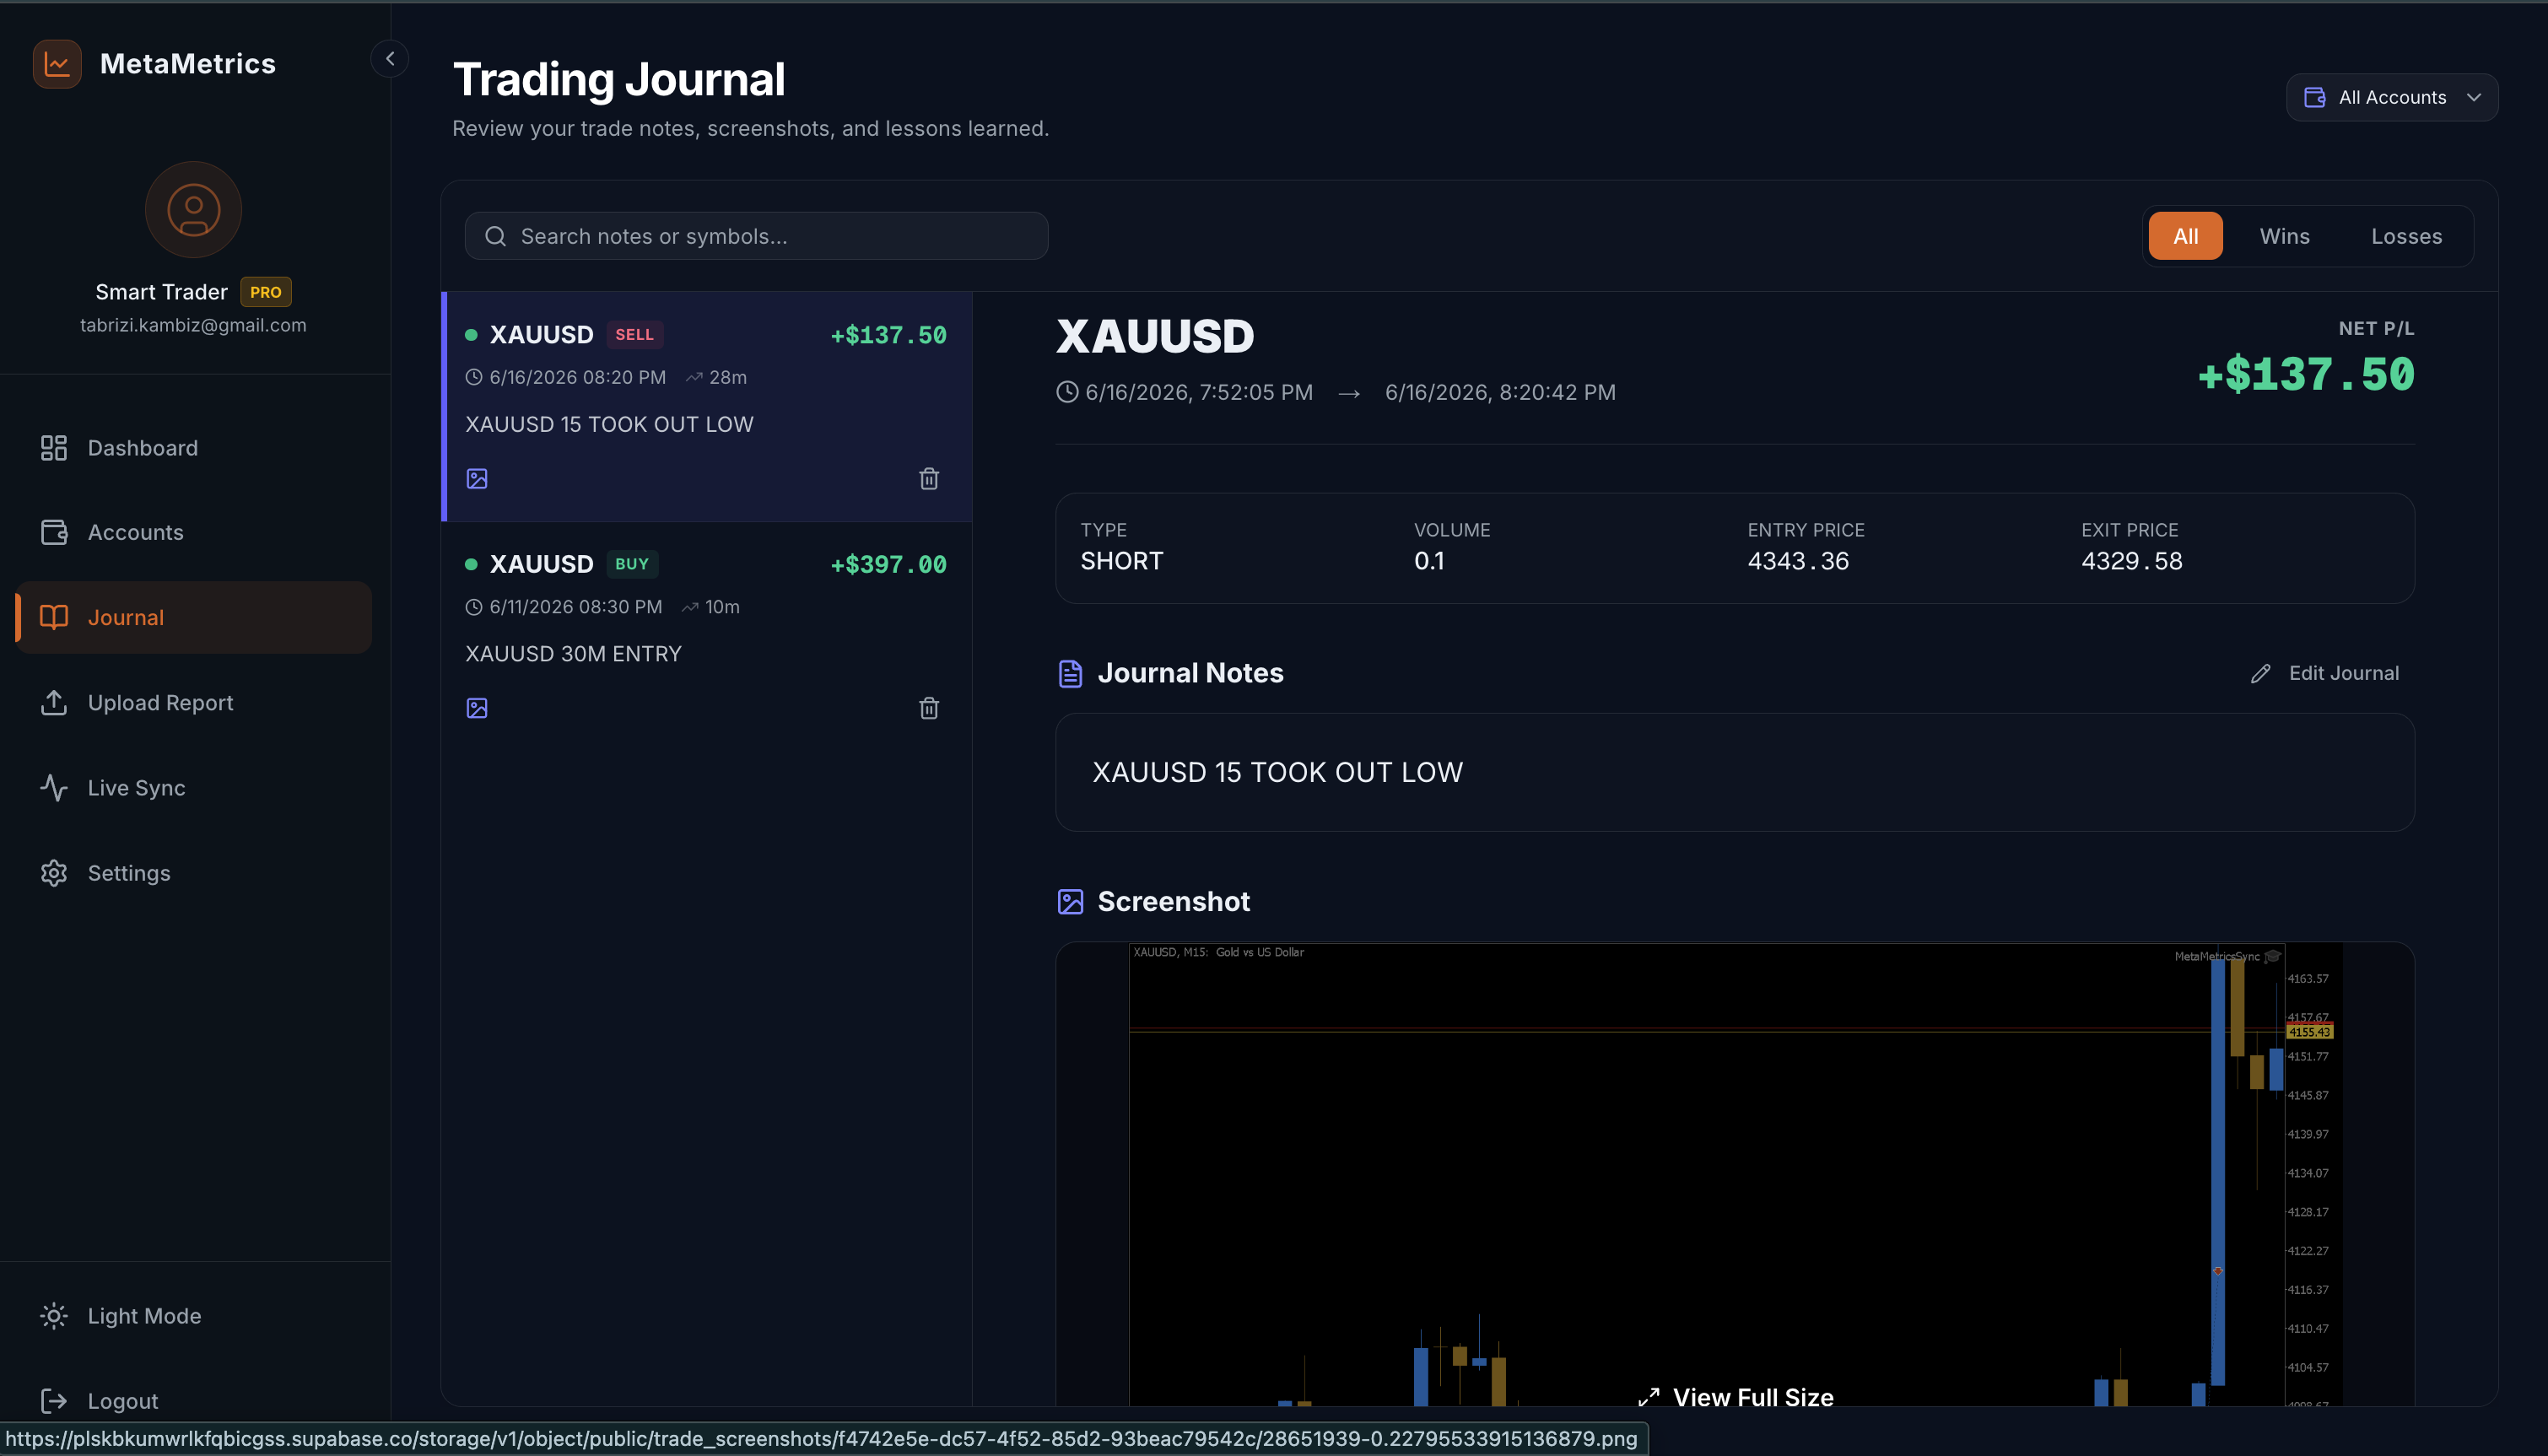This screenshot has height=1456, width=2548.
Task: Open the Accounts page
Action: (194, 533)
